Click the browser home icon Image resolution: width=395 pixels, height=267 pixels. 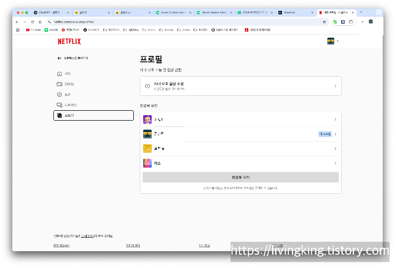(x=40, y=22)
